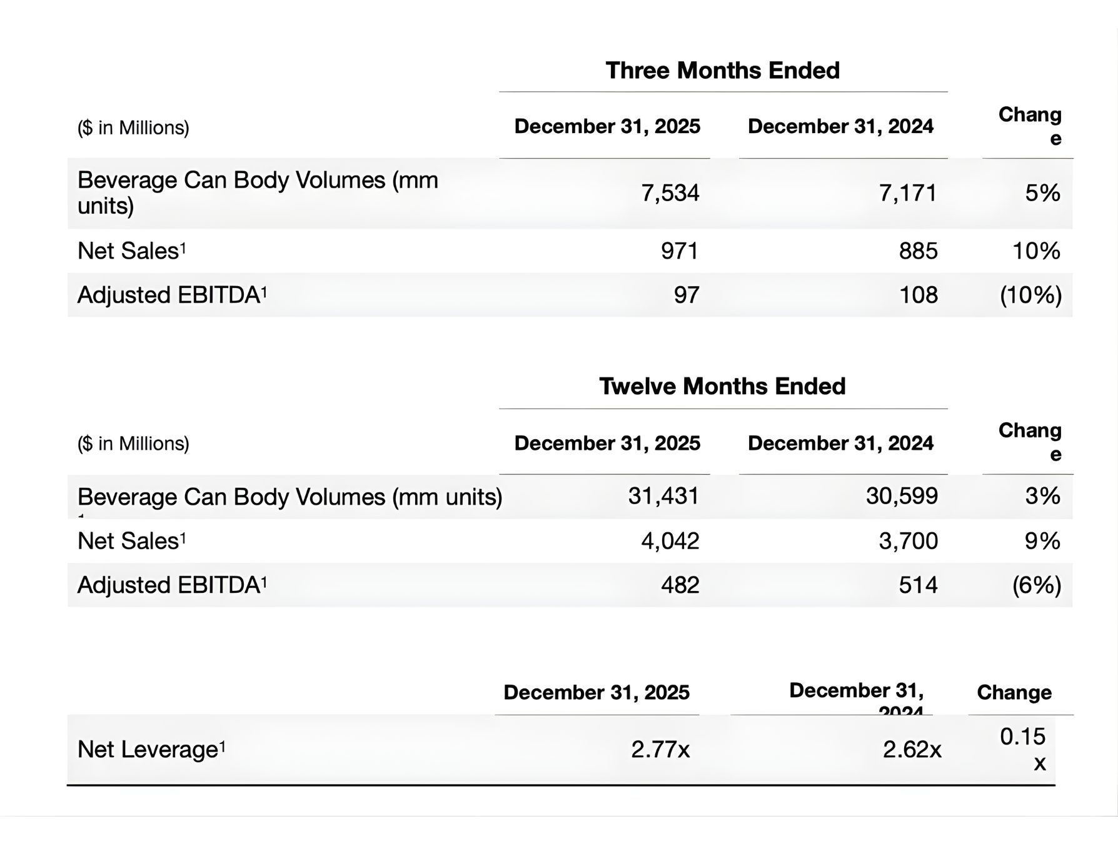Viewport: 1118px width, 859px height.
Task: Click the annual Net Sales value 4,042
Action: (x=670, y=541)
